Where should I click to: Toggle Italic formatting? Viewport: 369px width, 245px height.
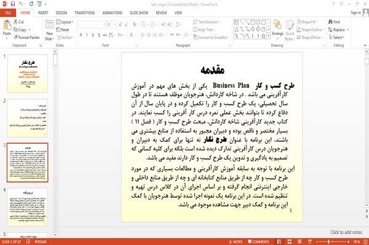coord(87,35)
